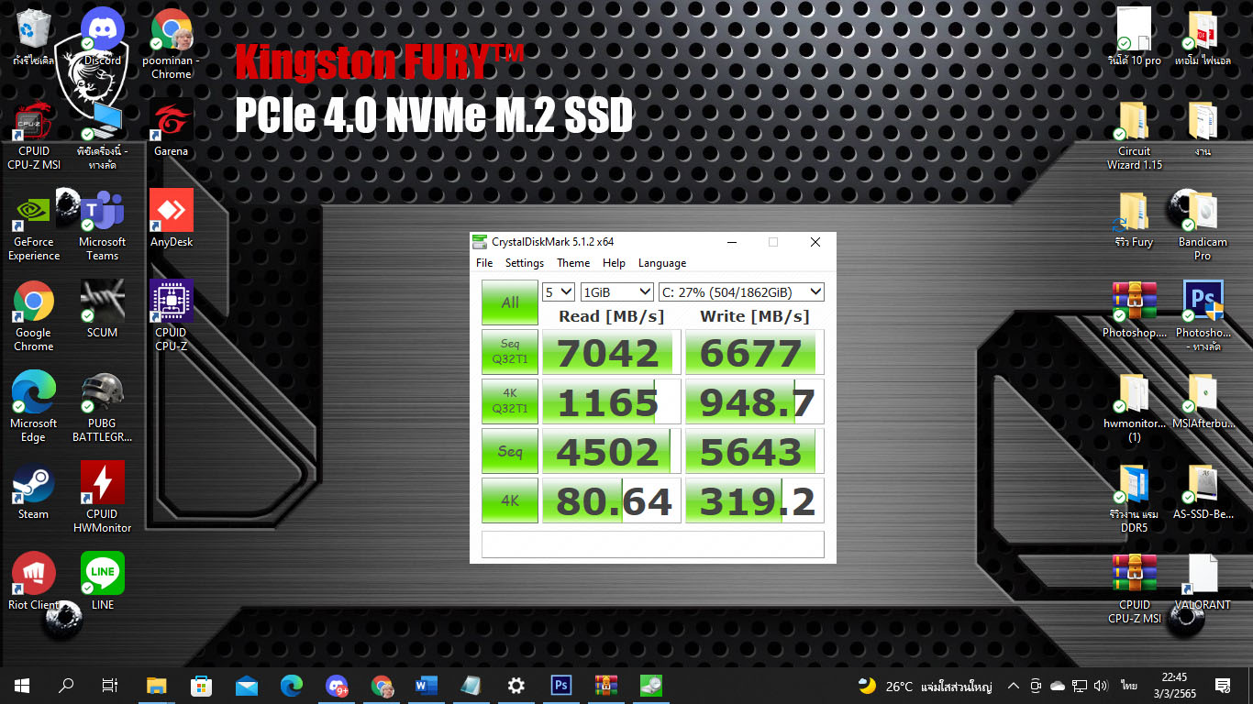The width and height of the screenshot is (1253, 704).
Task: Open the Help menu in CrystalDiskMark
Action: click(614, 263)
